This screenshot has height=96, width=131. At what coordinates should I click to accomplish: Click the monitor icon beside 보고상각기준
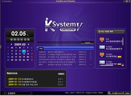(x=102, y=55)
